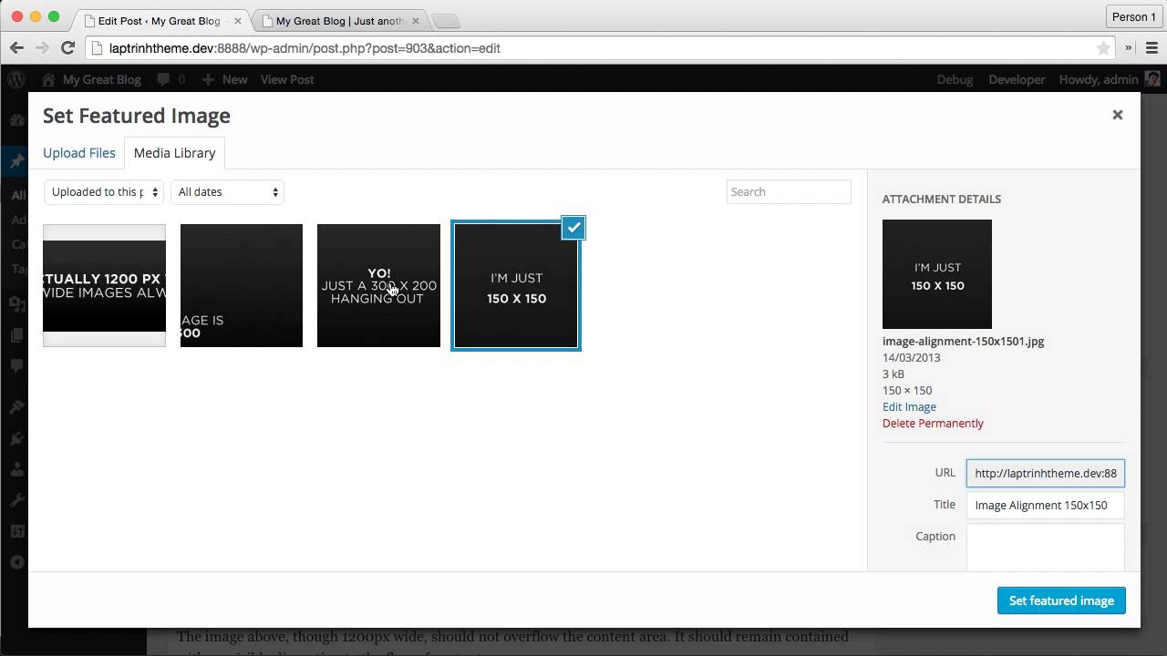Open the Developer admin bar menu
The height and width of the screenshot is (656, 1167).
(1017, 79)
